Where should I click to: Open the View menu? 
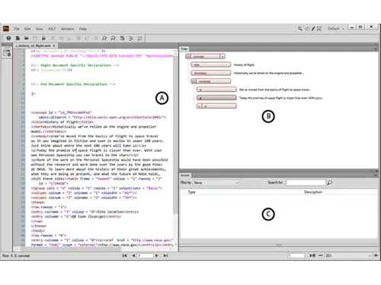pos(39,29)
